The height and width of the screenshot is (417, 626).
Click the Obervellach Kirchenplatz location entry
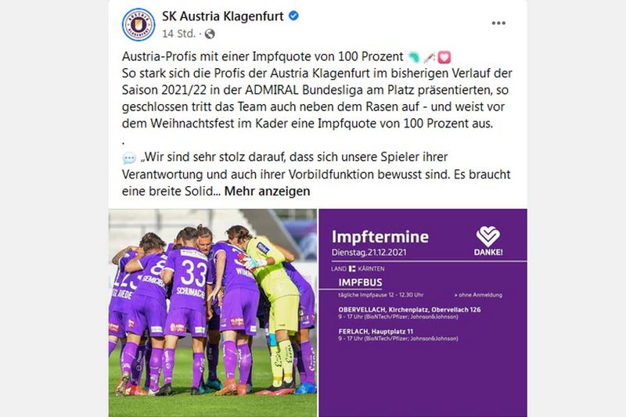(409, 313)
